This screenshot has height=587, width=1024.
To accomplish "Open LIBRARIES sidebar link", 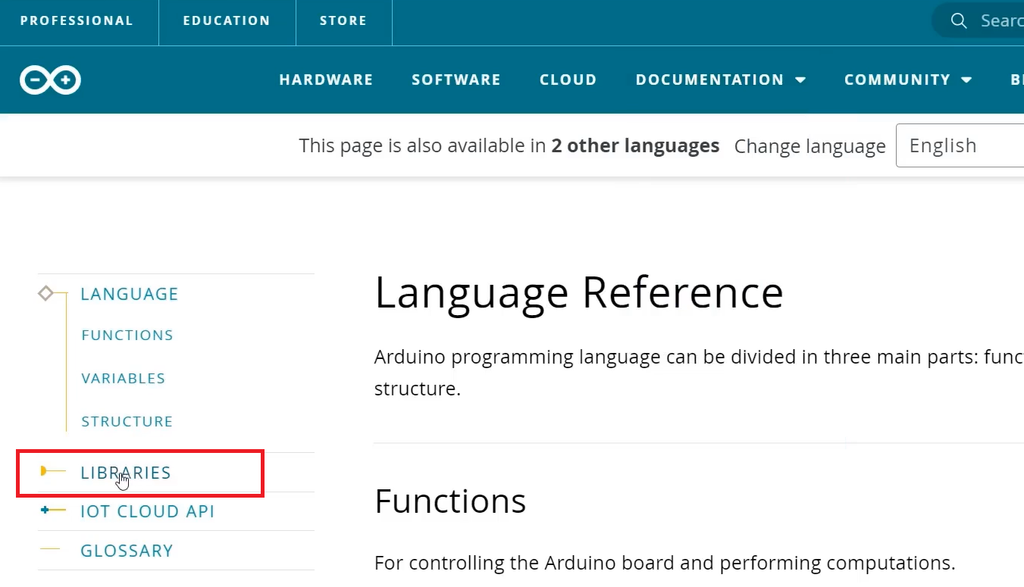I will click(126, 473).
